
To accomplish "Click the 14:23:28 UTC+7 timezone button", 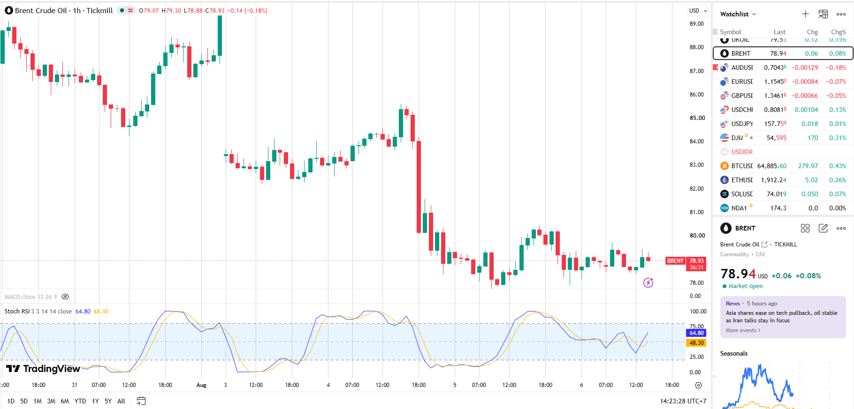I will pos(683,401).
